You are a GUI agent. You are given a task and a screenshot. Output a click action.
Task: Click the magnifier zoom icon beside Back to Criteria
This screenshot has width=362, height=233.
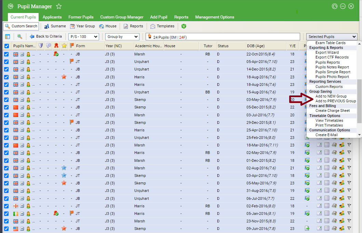coord(19,37)
